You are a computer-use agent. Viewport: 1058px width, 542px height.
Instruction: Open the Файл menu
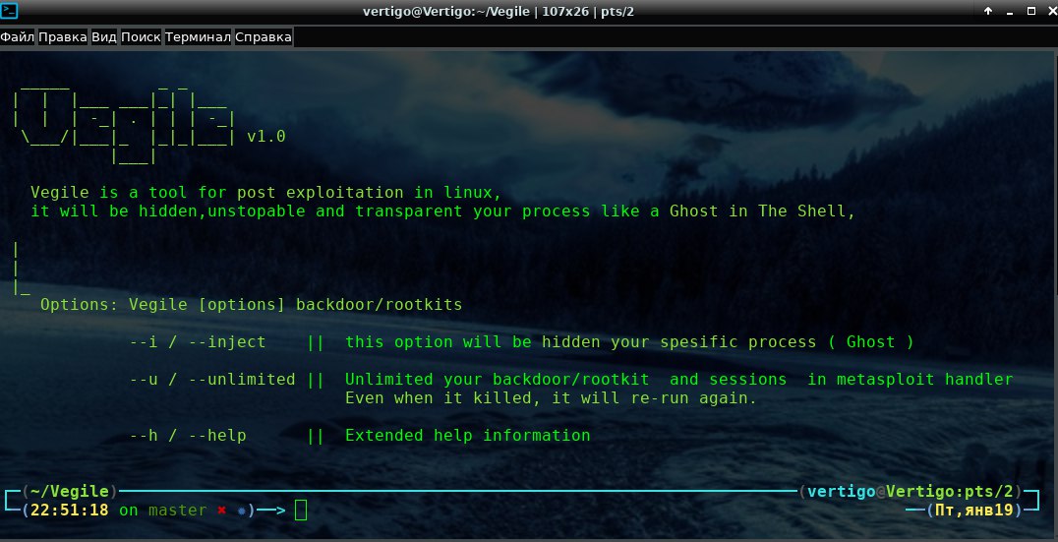(x=18, y=37)
